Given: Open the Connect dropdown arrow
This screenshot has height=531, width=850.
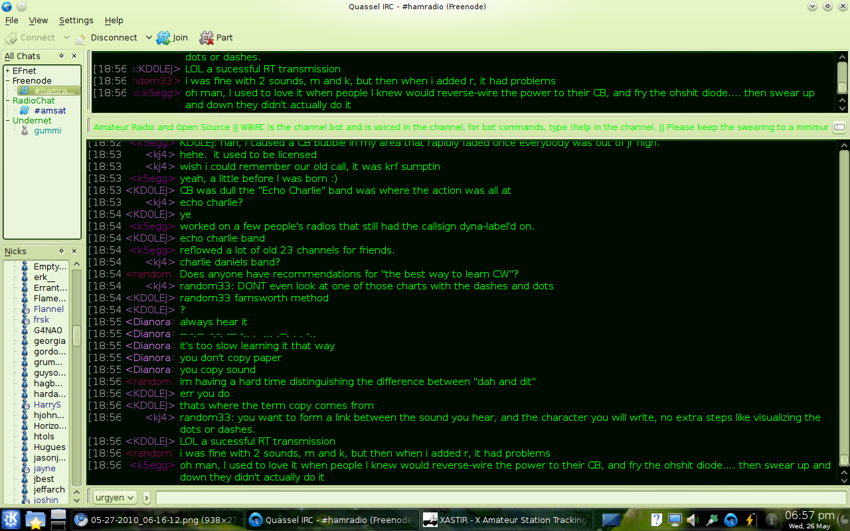Looking at the screenshot, I should tap(66, 38).
